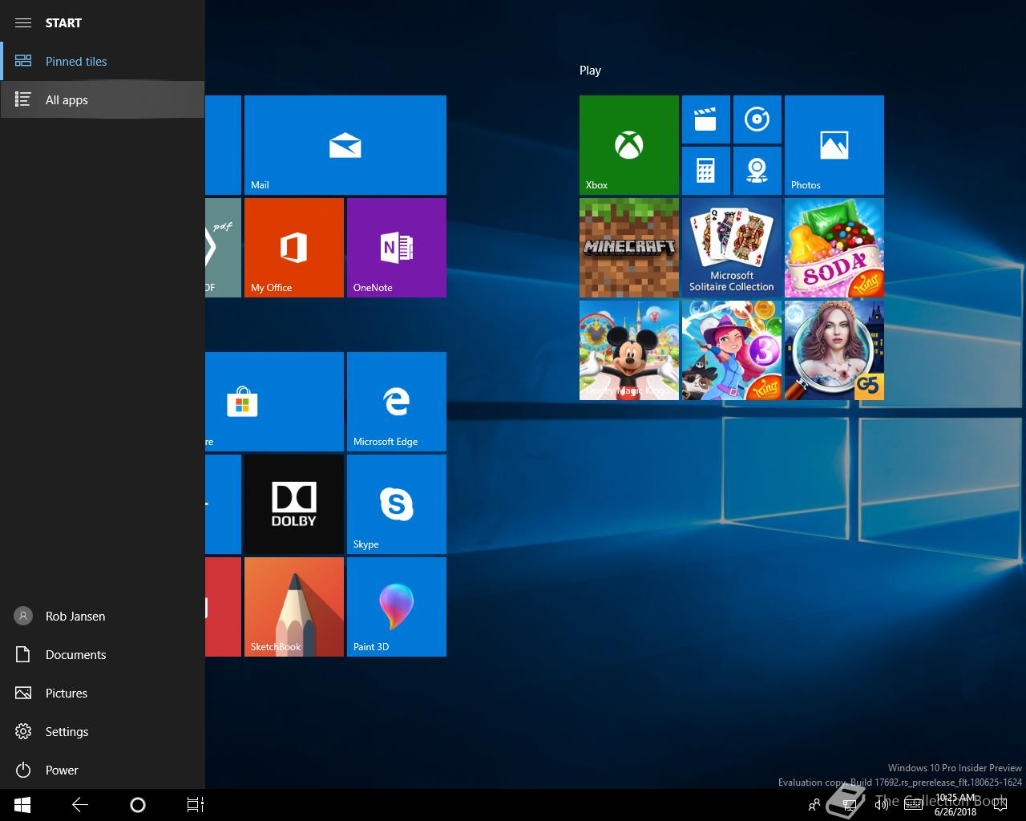Click the taskbar Back arrow

80,805
